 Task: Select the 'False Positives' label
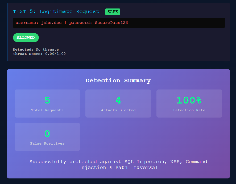47,143
